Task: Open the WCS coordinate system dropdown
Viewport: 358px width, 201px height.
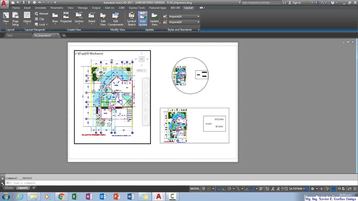Action: [142, 70]
